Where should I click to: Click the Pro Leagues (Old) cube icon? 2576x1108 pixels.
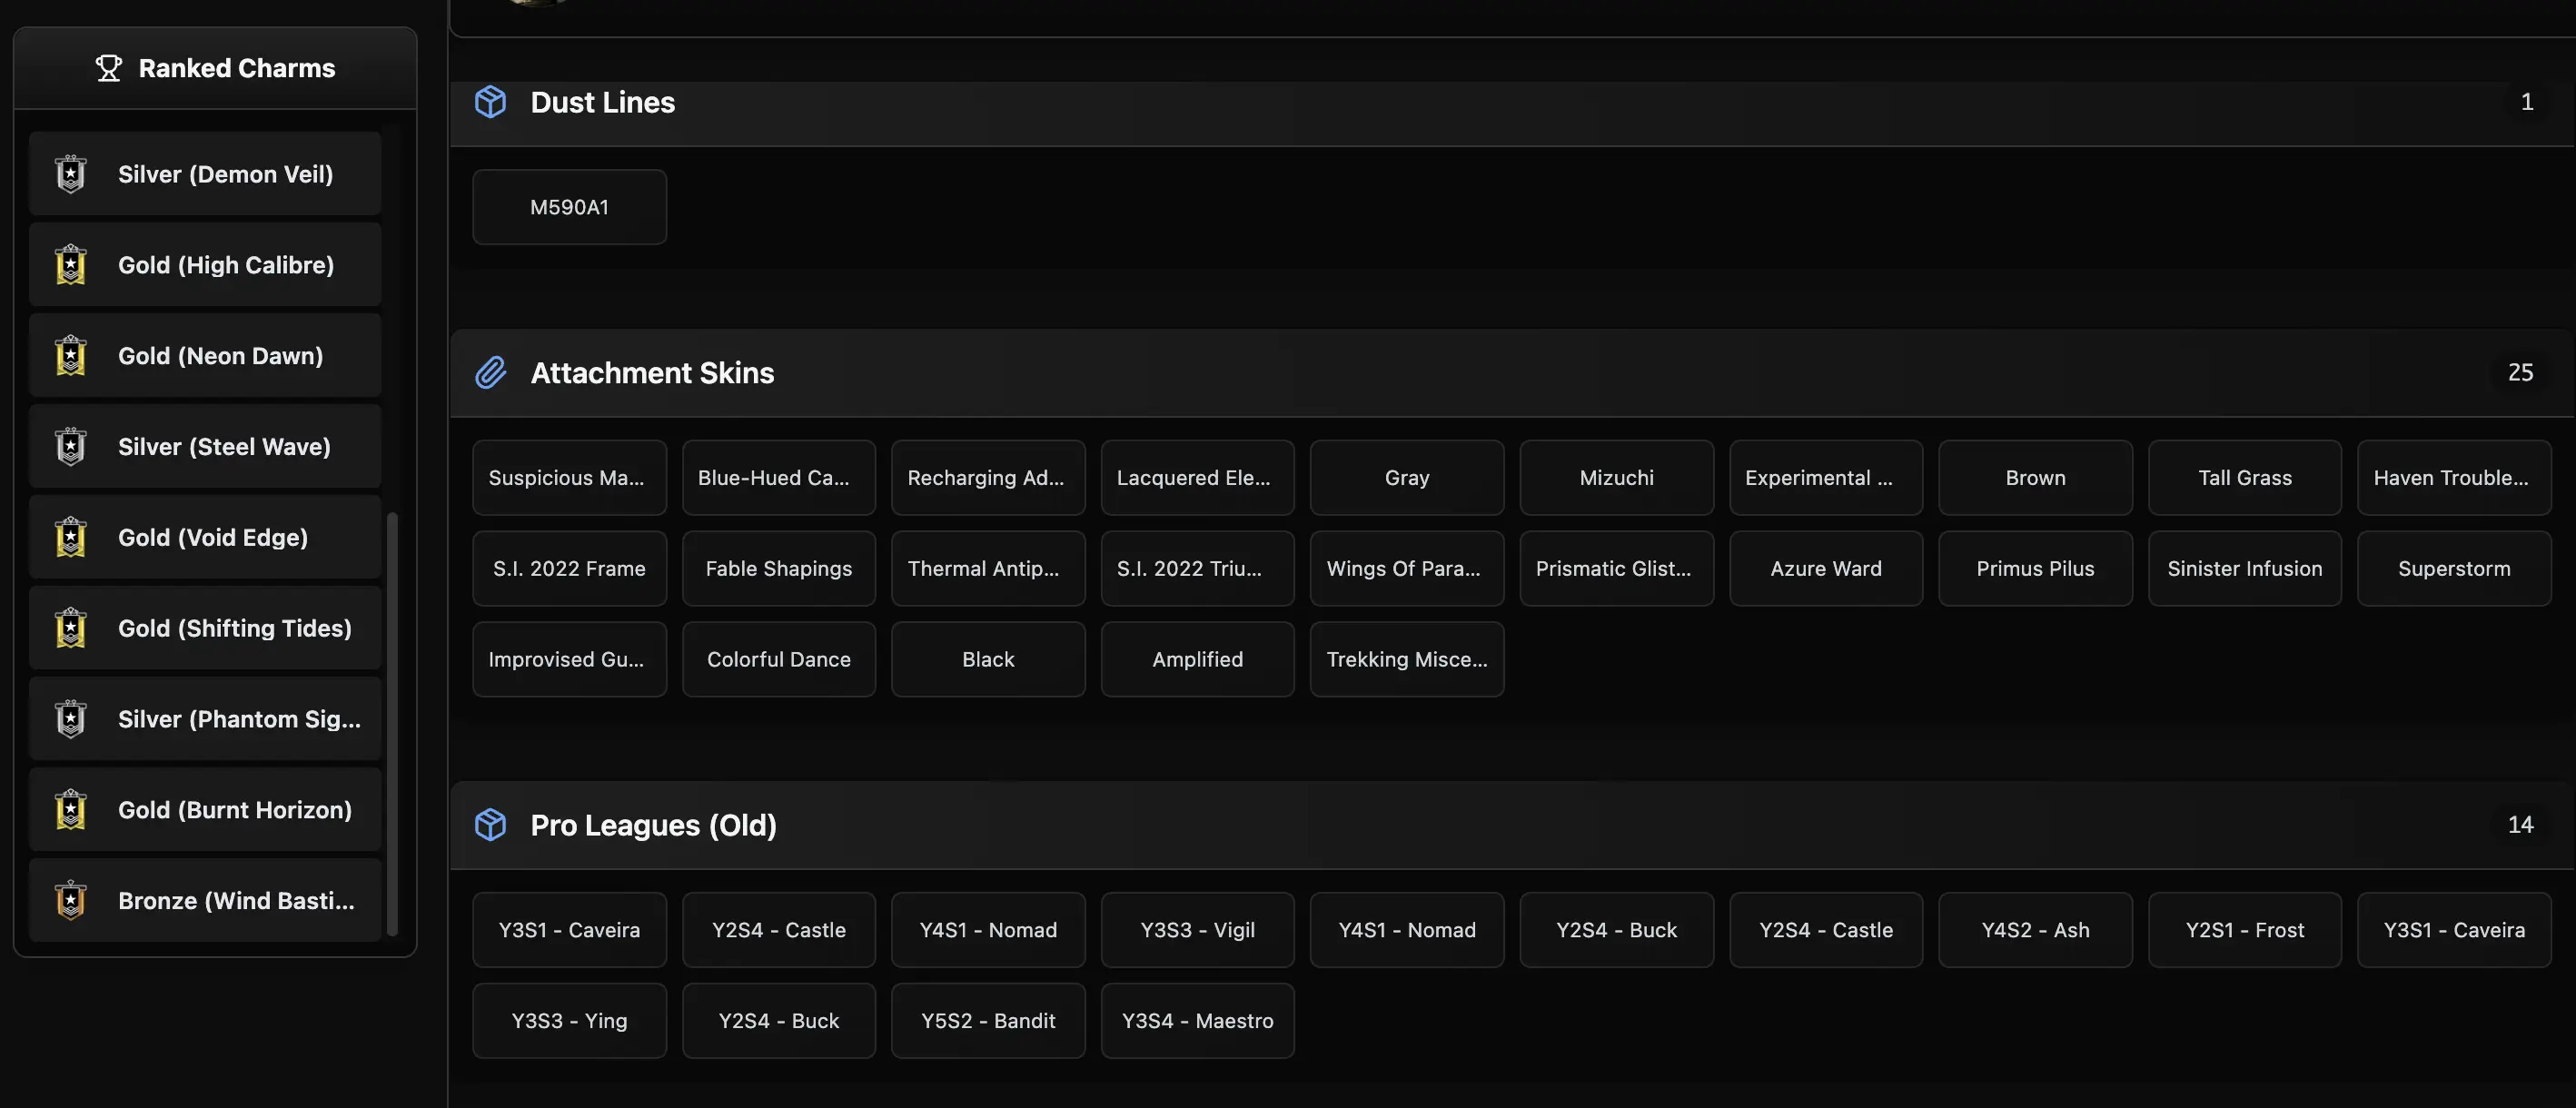coord(490,825)
